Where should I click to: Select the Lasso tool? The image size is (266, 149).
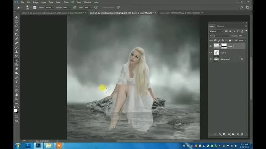click(x=17, y=26)
